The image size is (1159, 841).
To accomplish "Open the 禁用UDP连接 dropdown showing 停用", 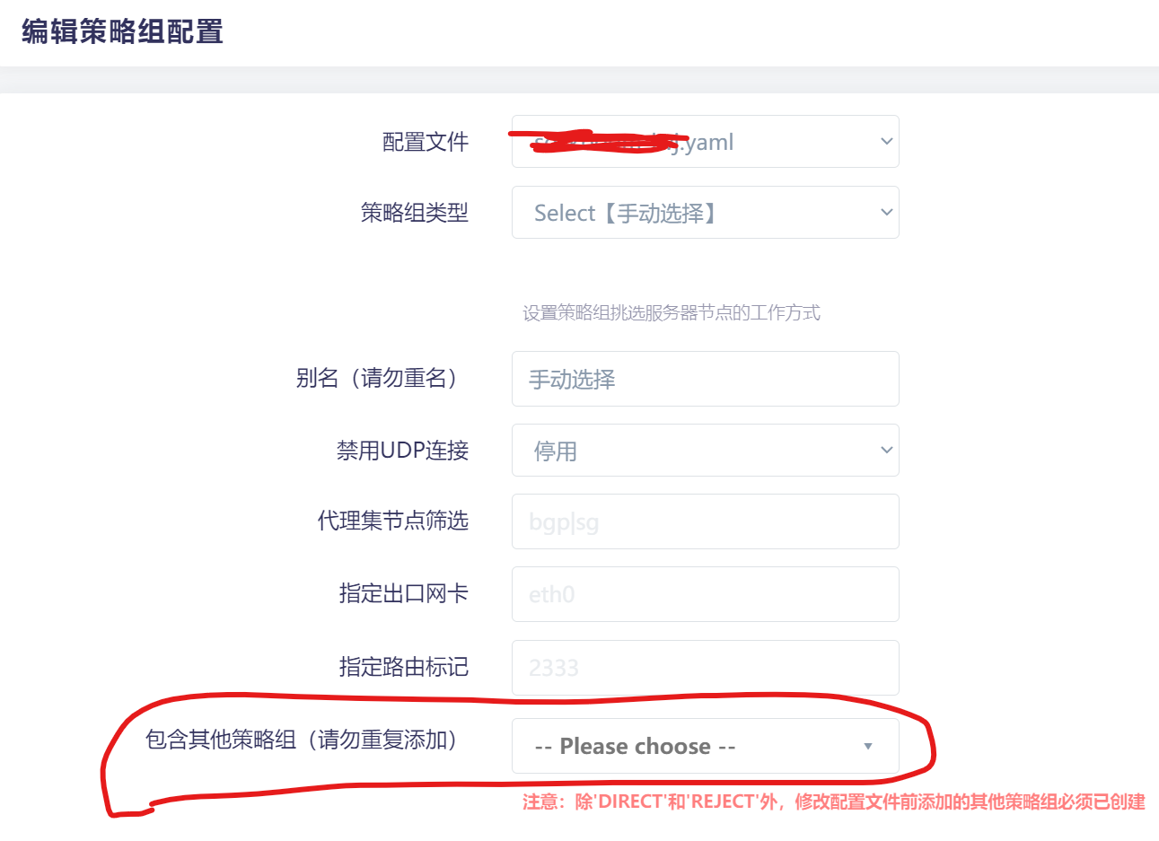I will [705, 450].
